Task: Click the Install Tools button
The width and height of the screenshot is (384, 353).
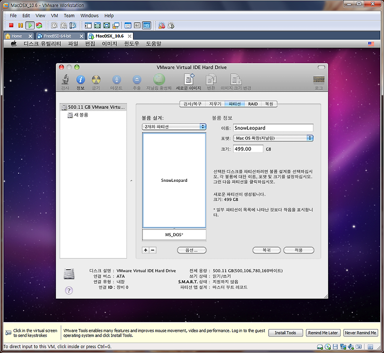Action: pyautogui.click(x=285, y=333)
